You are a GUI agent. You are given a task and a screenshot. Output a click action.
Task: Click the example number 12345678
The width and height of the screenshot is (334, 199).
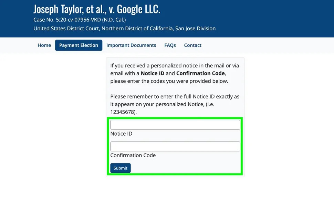122,112
